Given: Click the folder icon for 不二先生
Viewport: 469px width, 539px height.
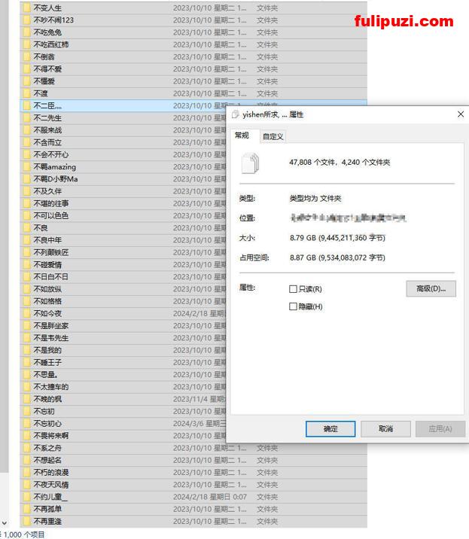Looking at the screenshot, I should [26, 118].
